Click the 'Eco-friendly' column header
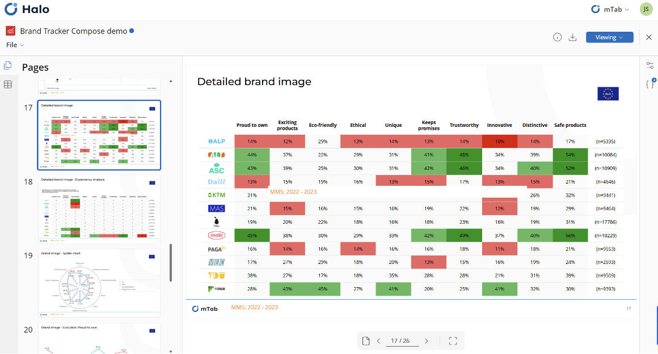The image size is (658, 354). (323, 125)
